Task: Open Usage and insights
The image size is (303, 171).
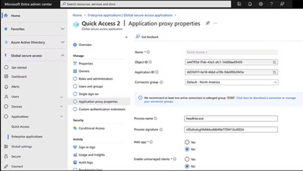Action: coord(92,155)
